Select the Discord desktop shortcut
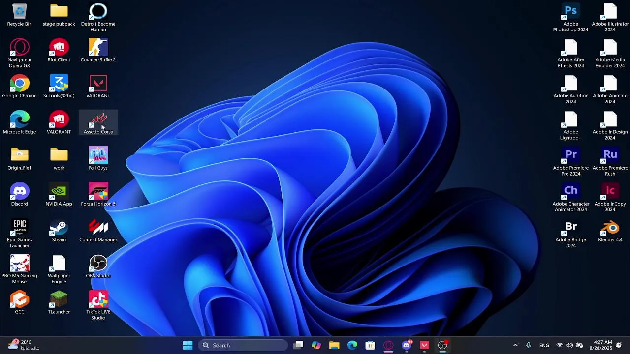630x354 pixels. click(19, 194)
